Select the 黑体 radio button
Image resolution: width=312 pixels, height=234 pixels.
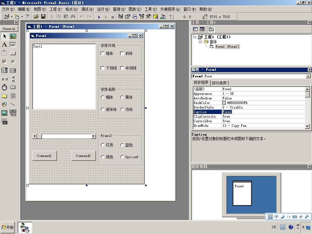click(x=122, y=97)
